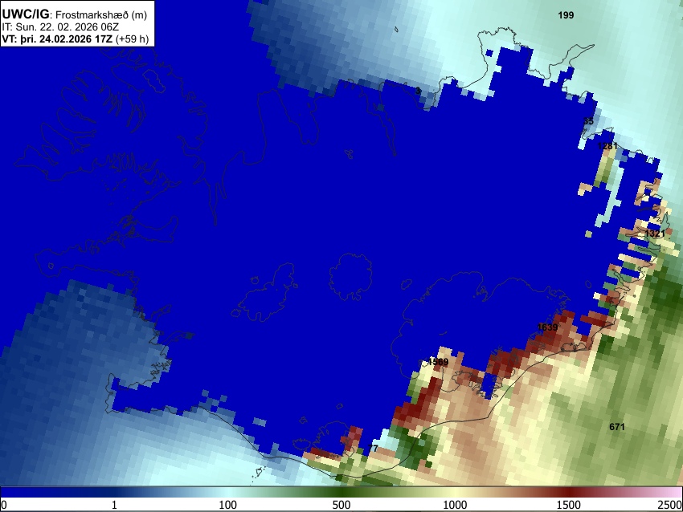Viewport: 683px width, 512px height.
Task: Click the color scale tick labeled 1000
Action: tap(455, 505)
